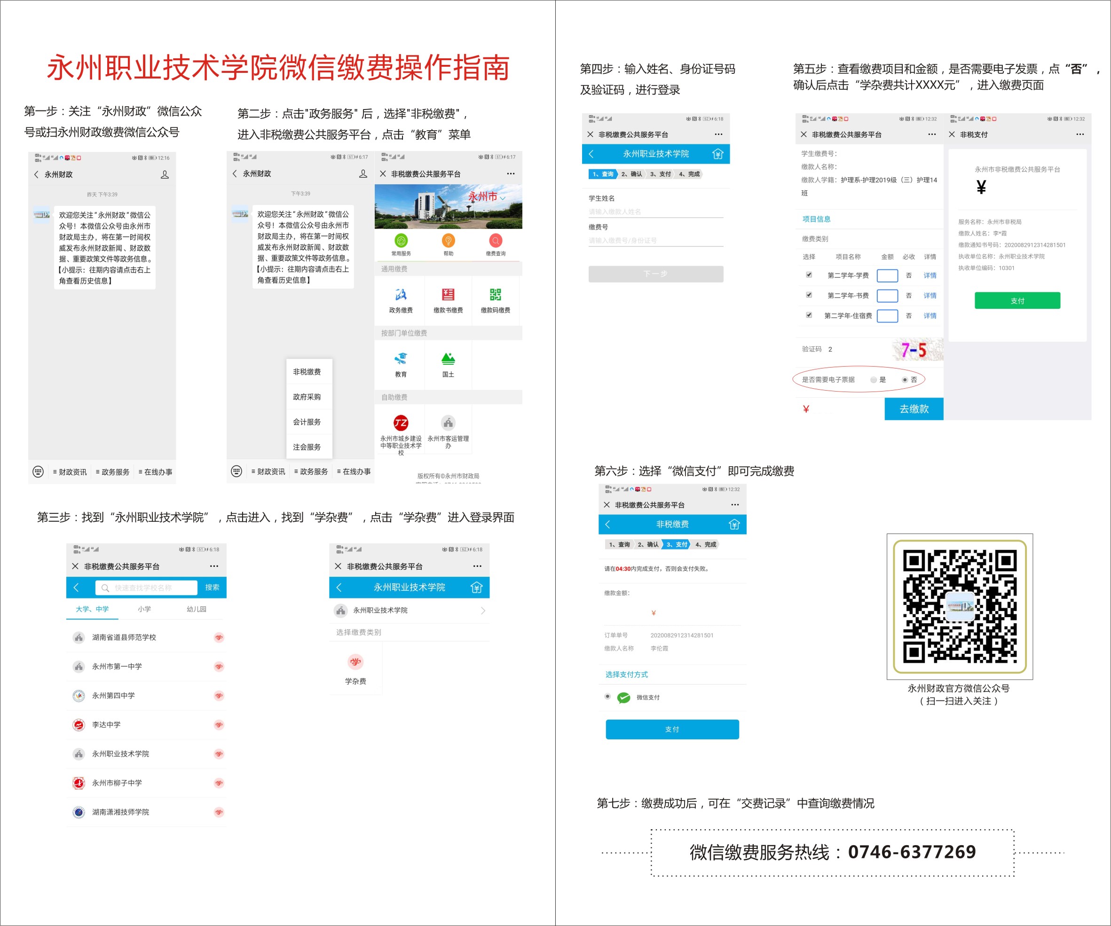Expand 在线办事 menu in first chat
The image size is (1111, 926).
pyautogui.click(x=156, y=472)
